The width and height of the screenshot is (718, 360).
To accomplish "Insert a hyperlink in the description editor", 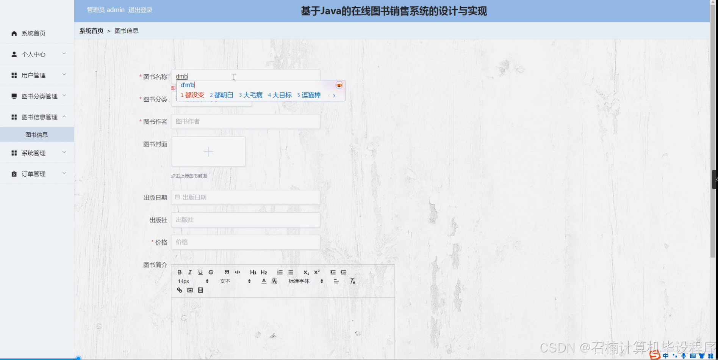I will [x=179, y=290].
